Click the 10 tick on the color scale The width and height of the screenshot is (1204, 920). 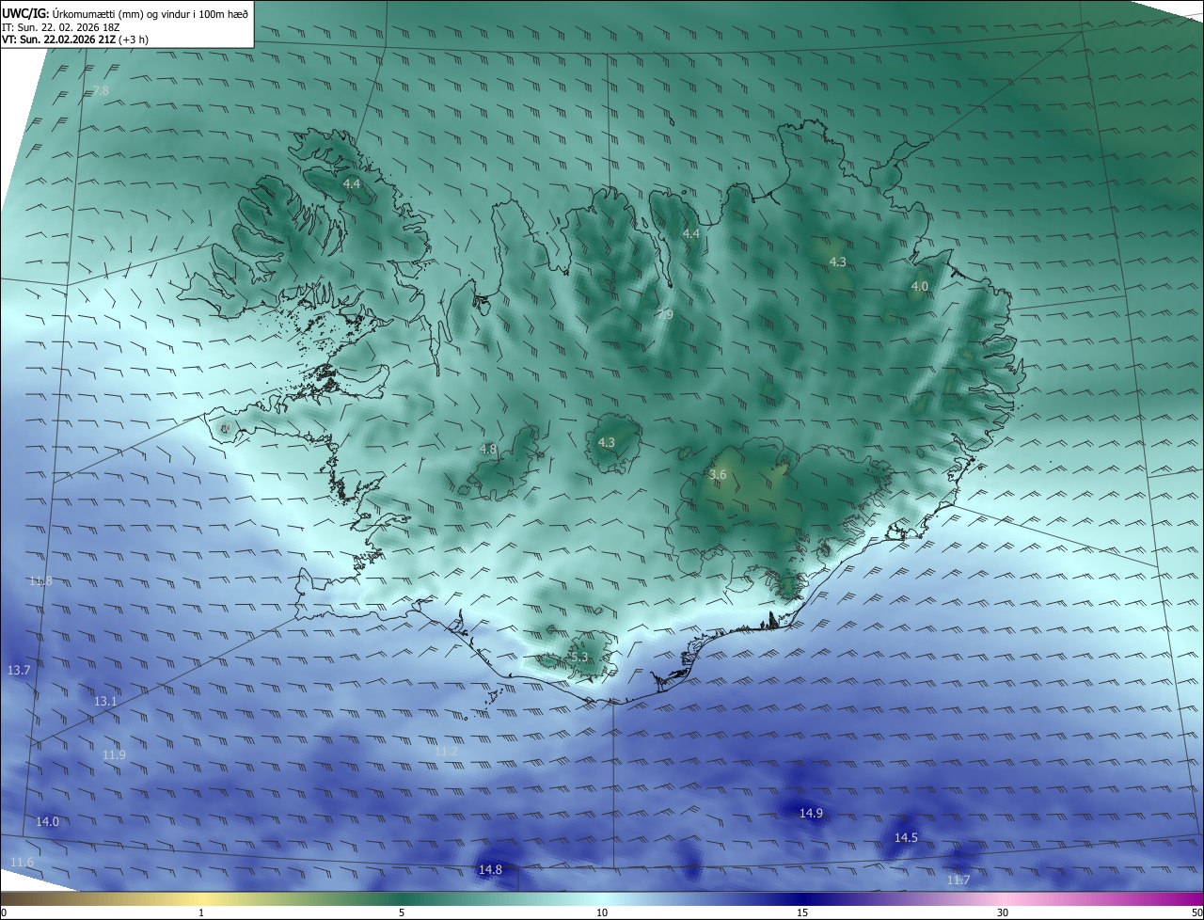coord(602,912)
